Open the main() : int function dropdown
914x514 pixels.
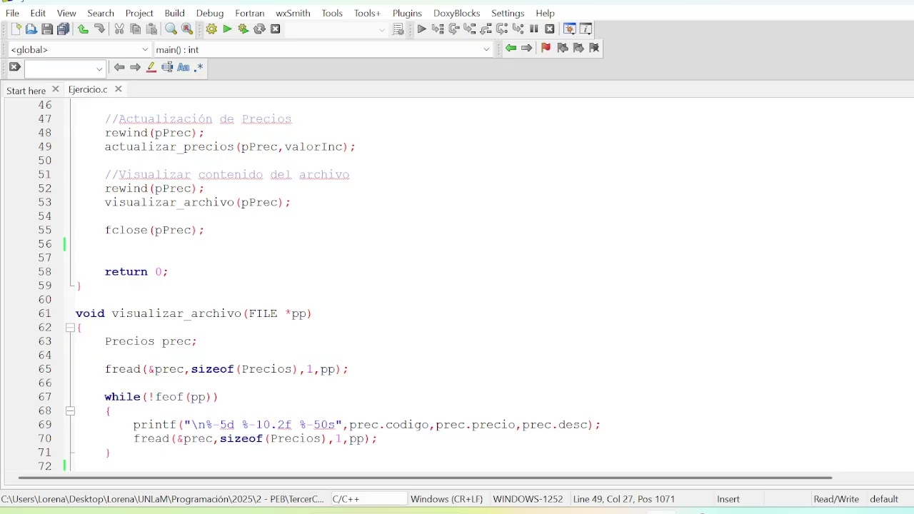click(x=323, y=49)
